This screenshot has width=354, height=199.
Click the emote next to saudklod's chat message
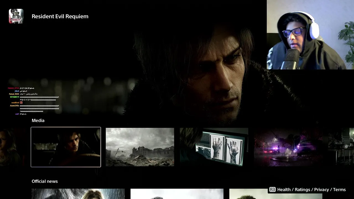tap(21, 103)
